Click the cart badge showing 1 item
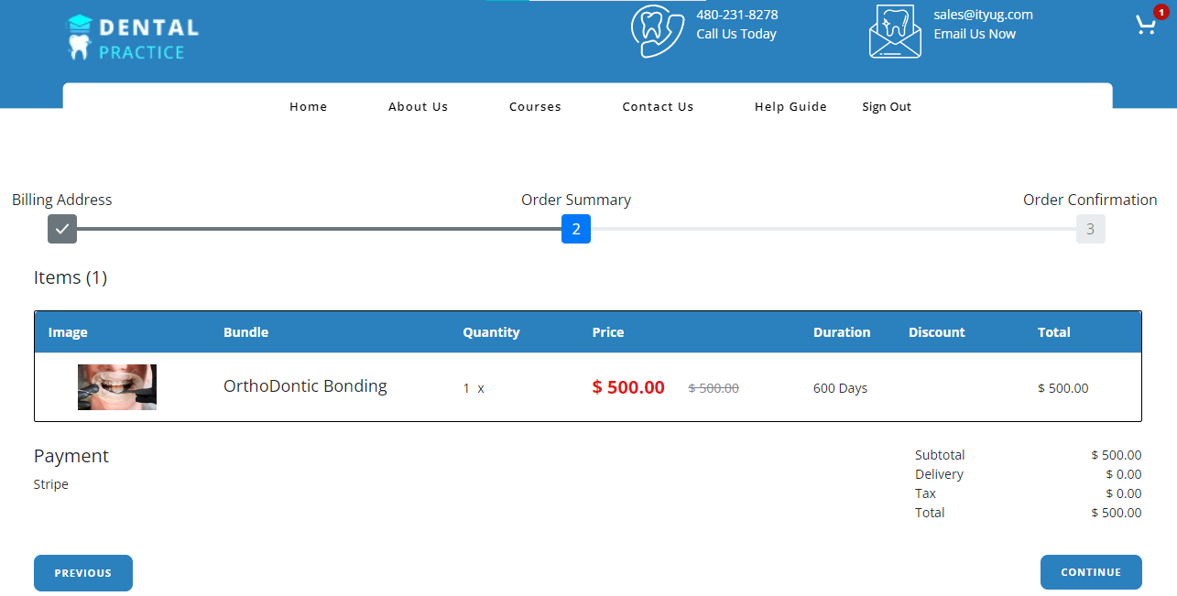 pos(1161,12)
